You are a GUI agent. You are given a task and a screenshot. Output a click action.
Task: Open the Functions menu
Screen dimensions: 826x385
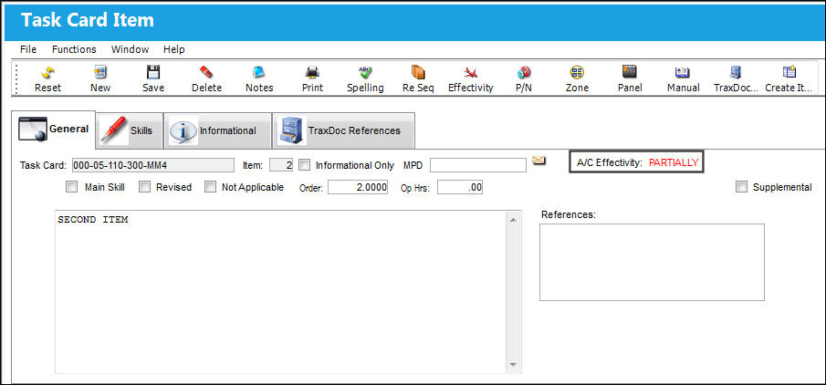(74, 49)
